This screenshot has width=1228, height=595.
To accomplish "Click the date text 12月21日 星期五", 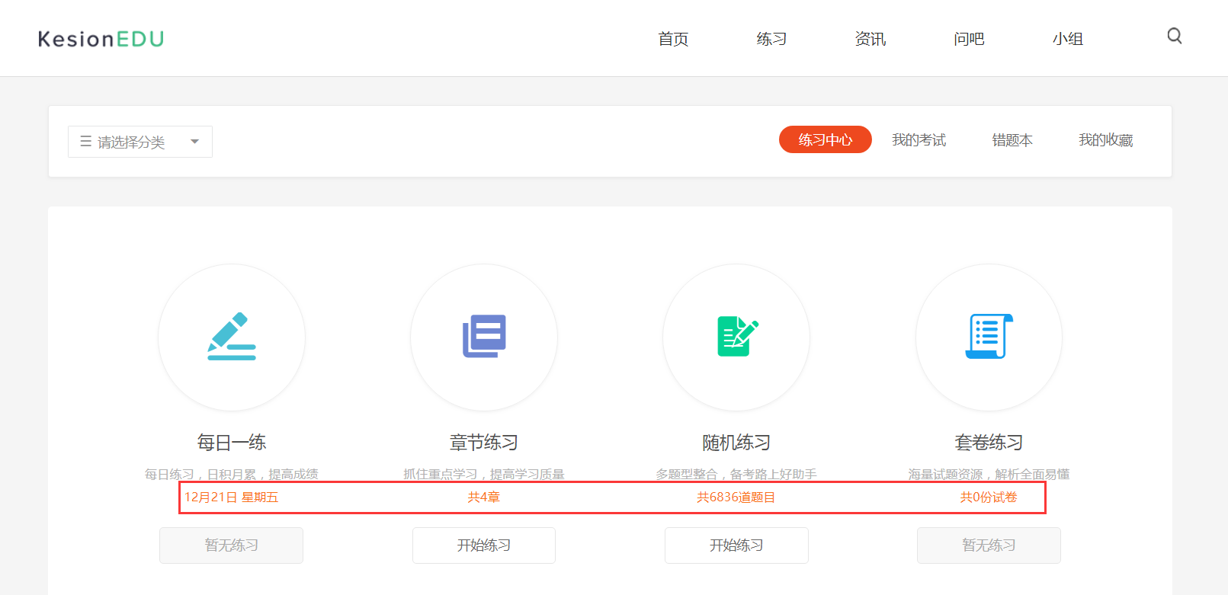I will click(232, 497).
